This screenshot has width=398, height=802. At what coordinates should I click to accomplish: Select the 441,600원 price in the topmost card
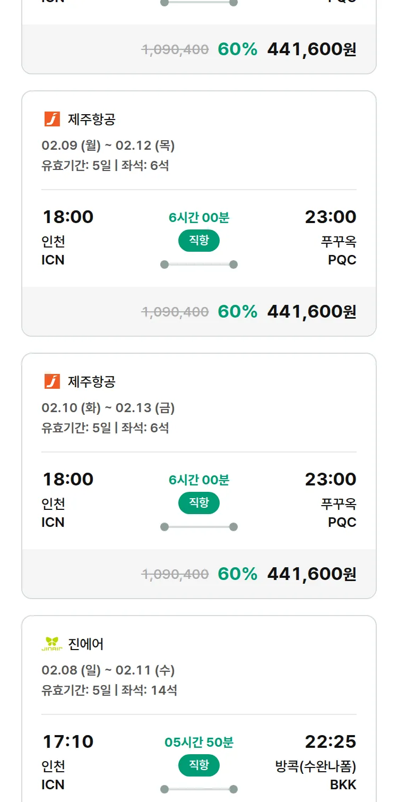pos(312,49)
